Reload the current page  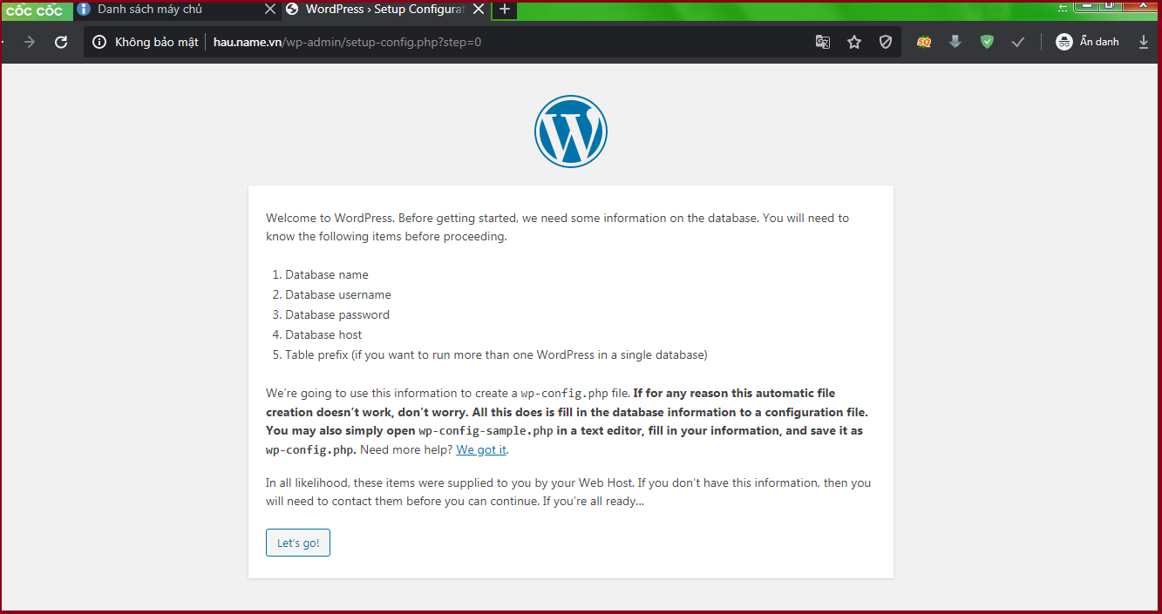coord(61,42)
